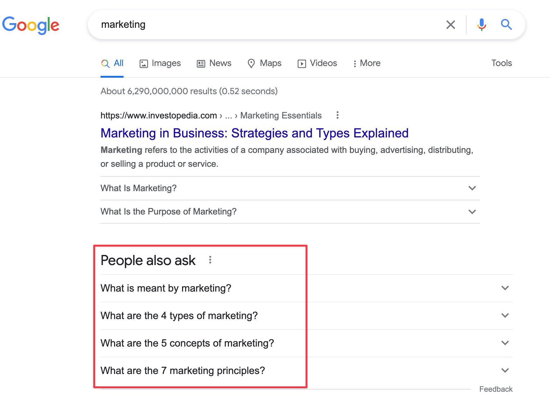Open the Maps tab
The height and width of the screenshot is (405, 550).
(x=264, y=63)
